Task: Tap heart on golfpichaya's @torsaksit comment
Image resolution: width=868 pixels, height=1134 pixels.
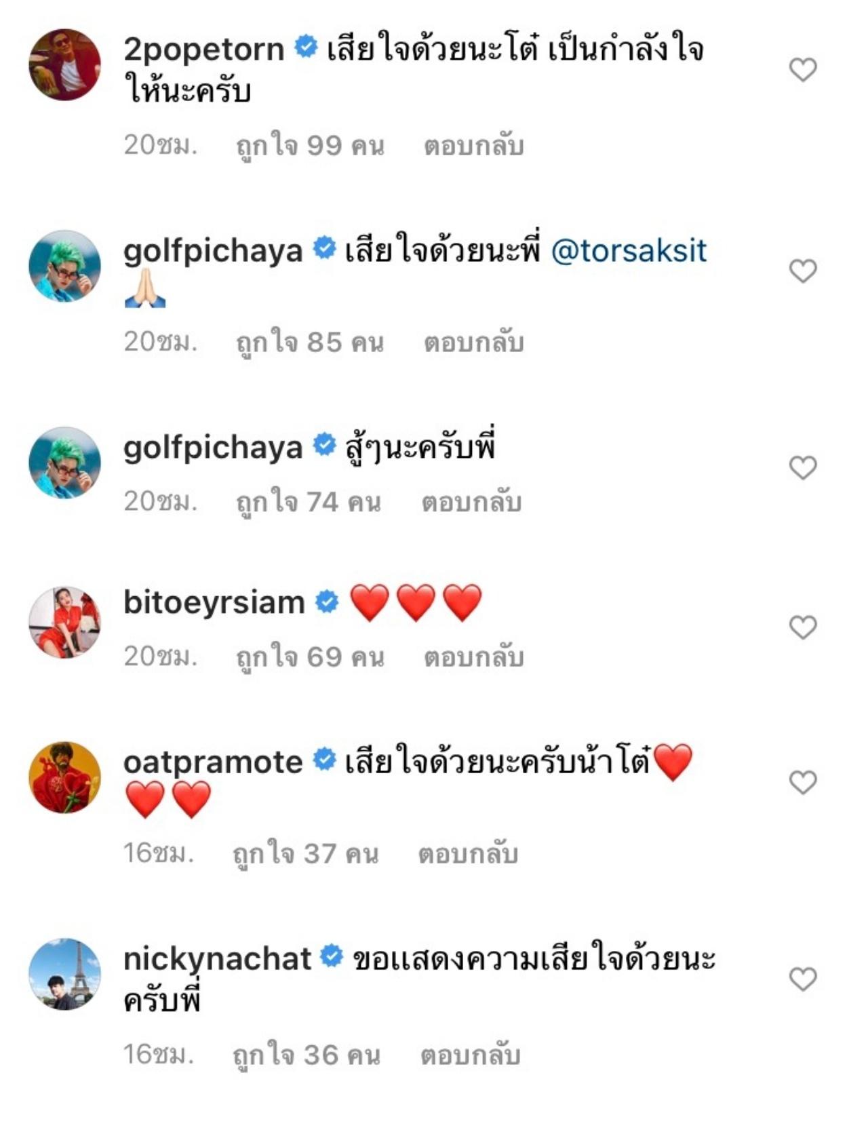Action: click(803, 271)
